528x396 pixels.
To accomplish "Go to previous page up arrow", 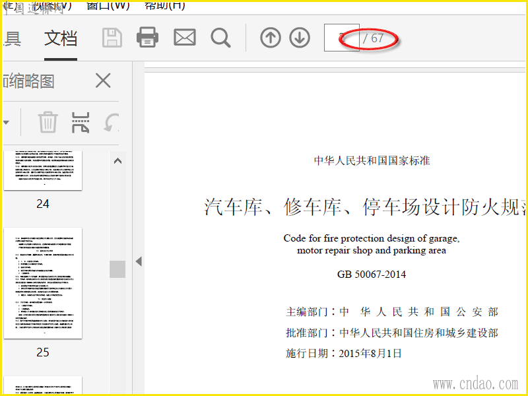I will [x=271, y=38].
